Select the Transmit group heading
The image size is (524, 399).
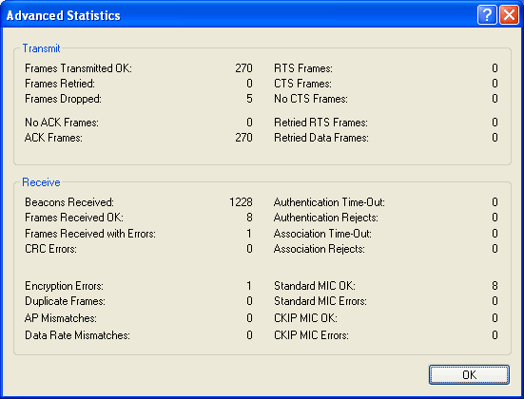[41, 48]
